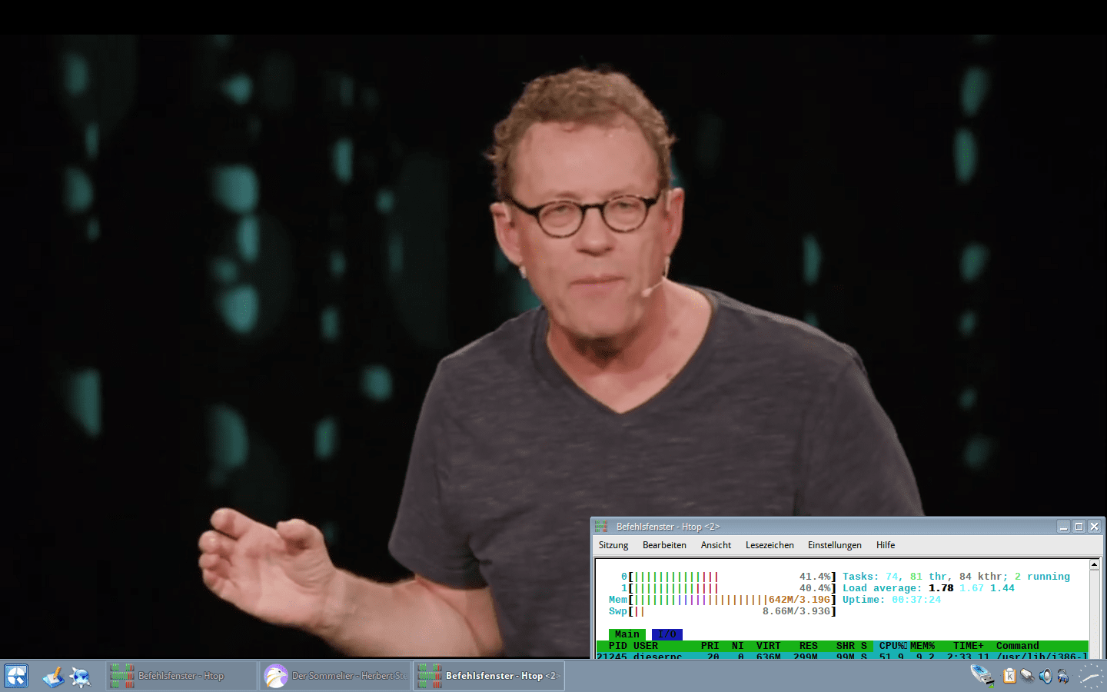Maximize the Htop <2> window
1107x692 pixels.
tap(1079, 527)
